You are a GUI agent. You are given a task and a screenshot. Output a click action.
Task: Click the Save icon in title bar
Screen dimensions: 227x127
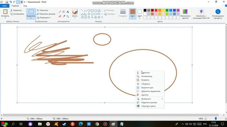7,2
